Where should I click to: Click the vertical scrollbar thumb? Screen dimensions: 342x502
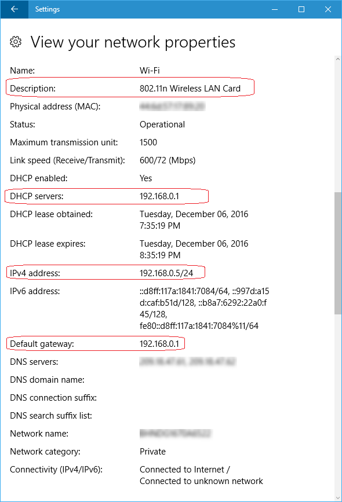338,253
